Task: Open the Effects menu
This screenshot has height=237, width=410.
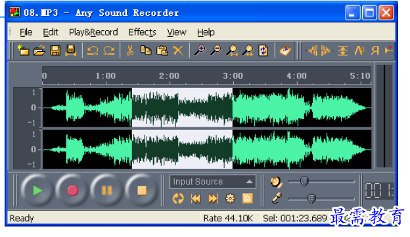Action: [x=142, y=32]
